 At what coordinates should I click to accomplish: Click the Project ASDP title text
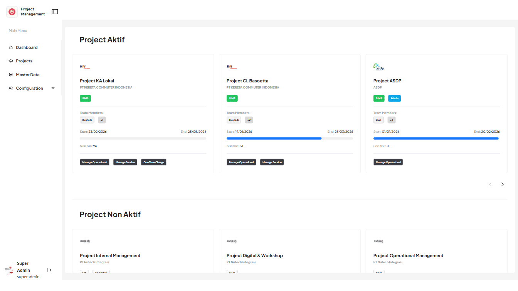tap(387, 81)
